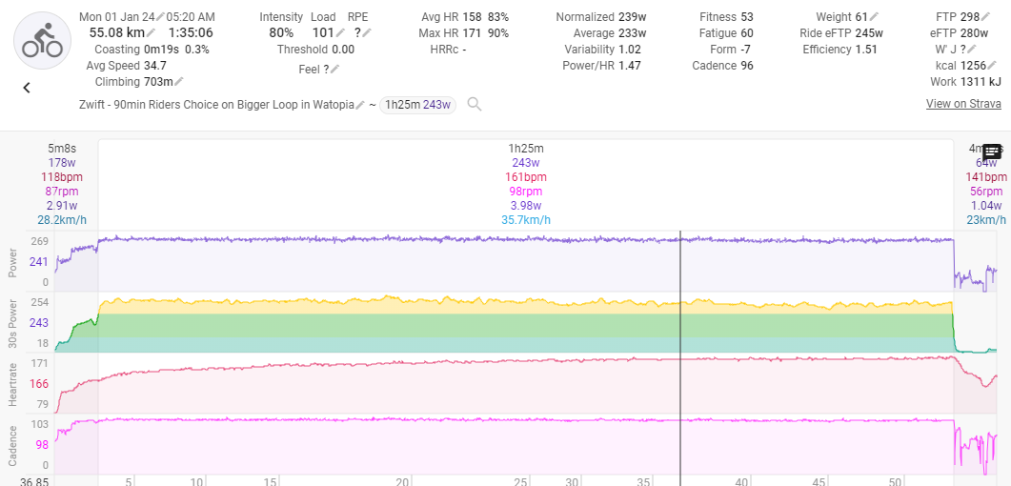Click the 05:20 AM start time
Viewport: 1011px width, 486px height.
[191, 17]
